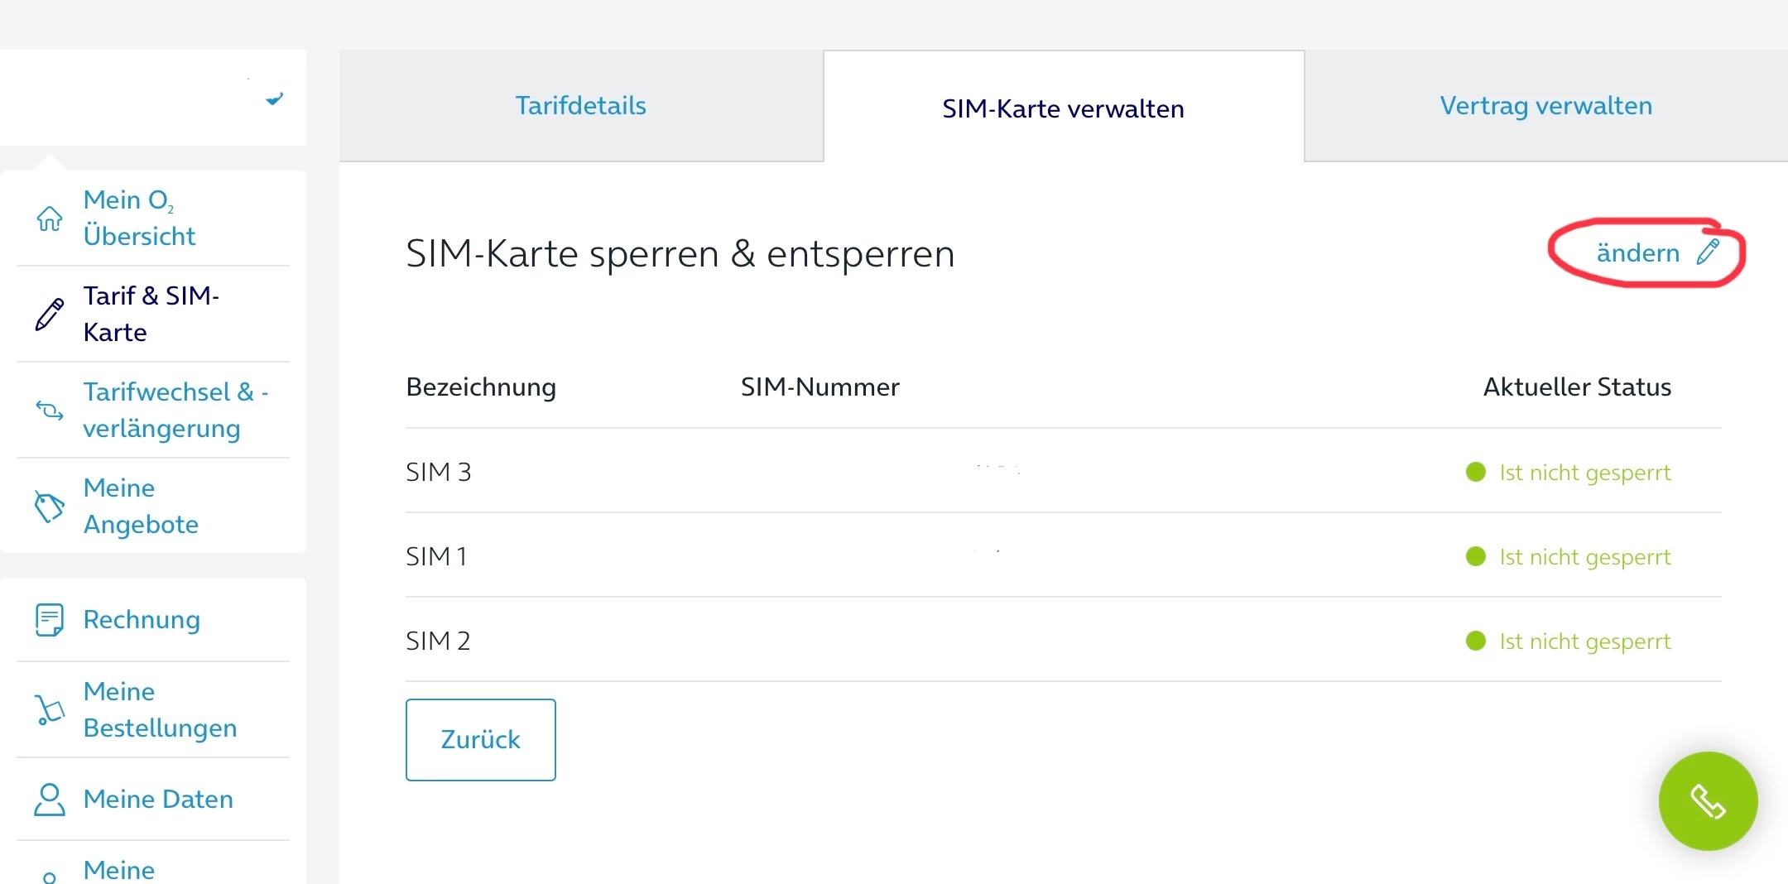Expand the account selector chevron
1788x884 pixels.
point(274,99)
